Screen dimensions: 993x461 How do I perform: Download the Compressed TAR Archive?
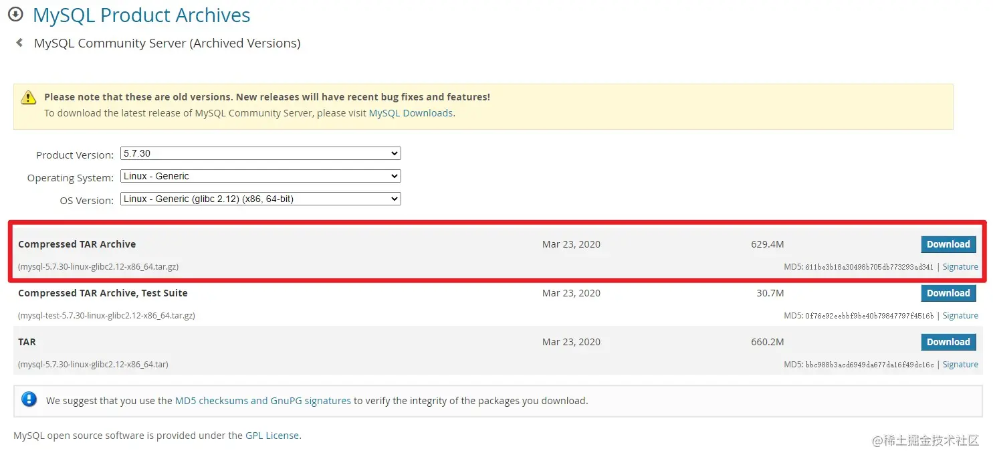pyautogui.click(x=948, y=244)
